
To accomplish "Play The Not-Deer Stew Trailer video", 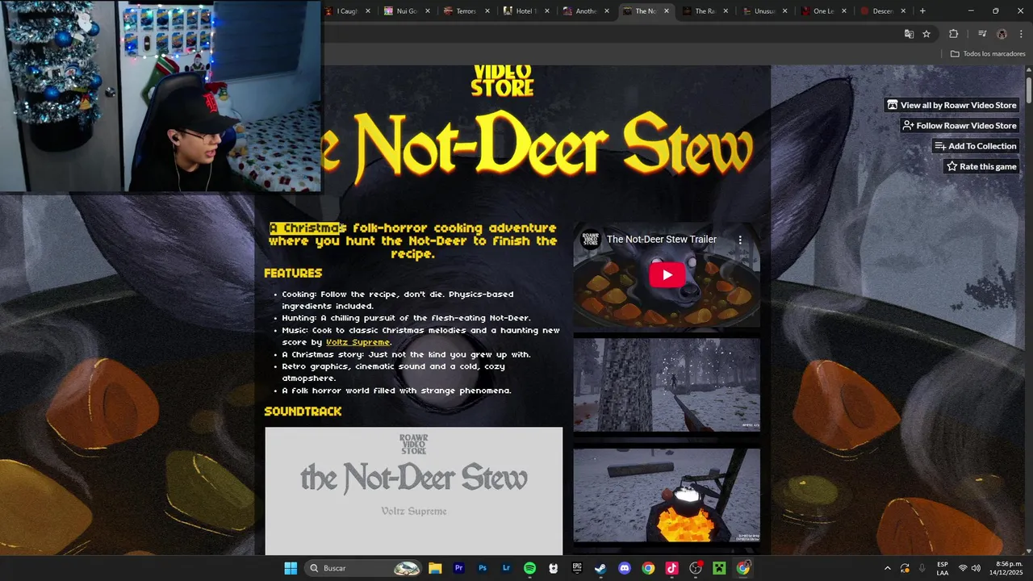I will point(667,274).
